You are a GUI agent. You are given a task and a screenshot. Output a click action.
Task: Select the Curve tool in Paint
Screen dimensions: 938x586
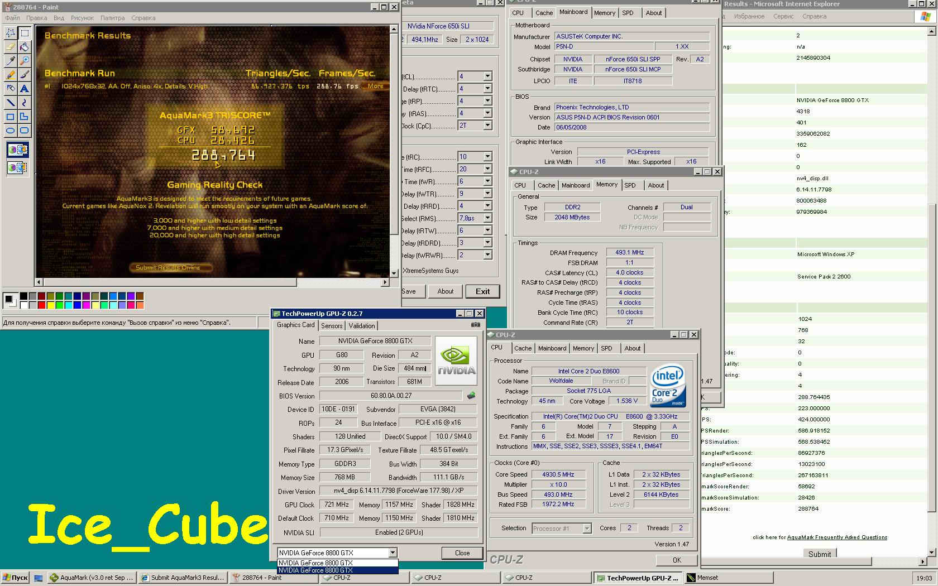(x=25, y=103)
